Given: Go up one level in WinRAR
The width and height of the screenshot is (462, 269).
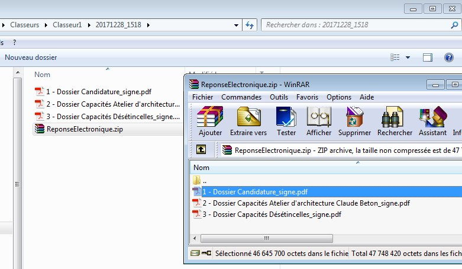Looking at the screenshot, I should tap(201, 149).
